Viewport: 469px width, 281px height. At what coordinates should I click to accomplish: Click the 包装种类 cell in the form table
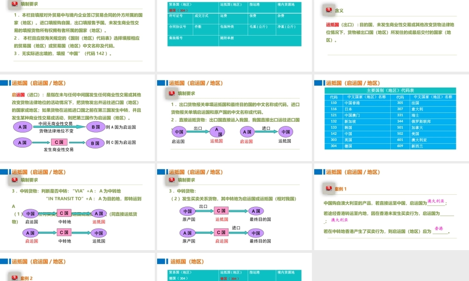233,30
